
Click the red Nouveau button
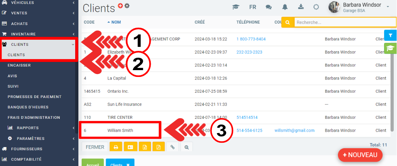[360, 155]
